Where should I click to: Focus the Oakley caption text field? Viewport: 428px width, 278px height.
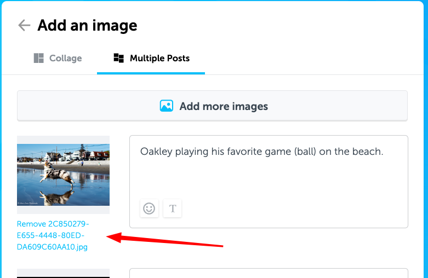point(269,182)
